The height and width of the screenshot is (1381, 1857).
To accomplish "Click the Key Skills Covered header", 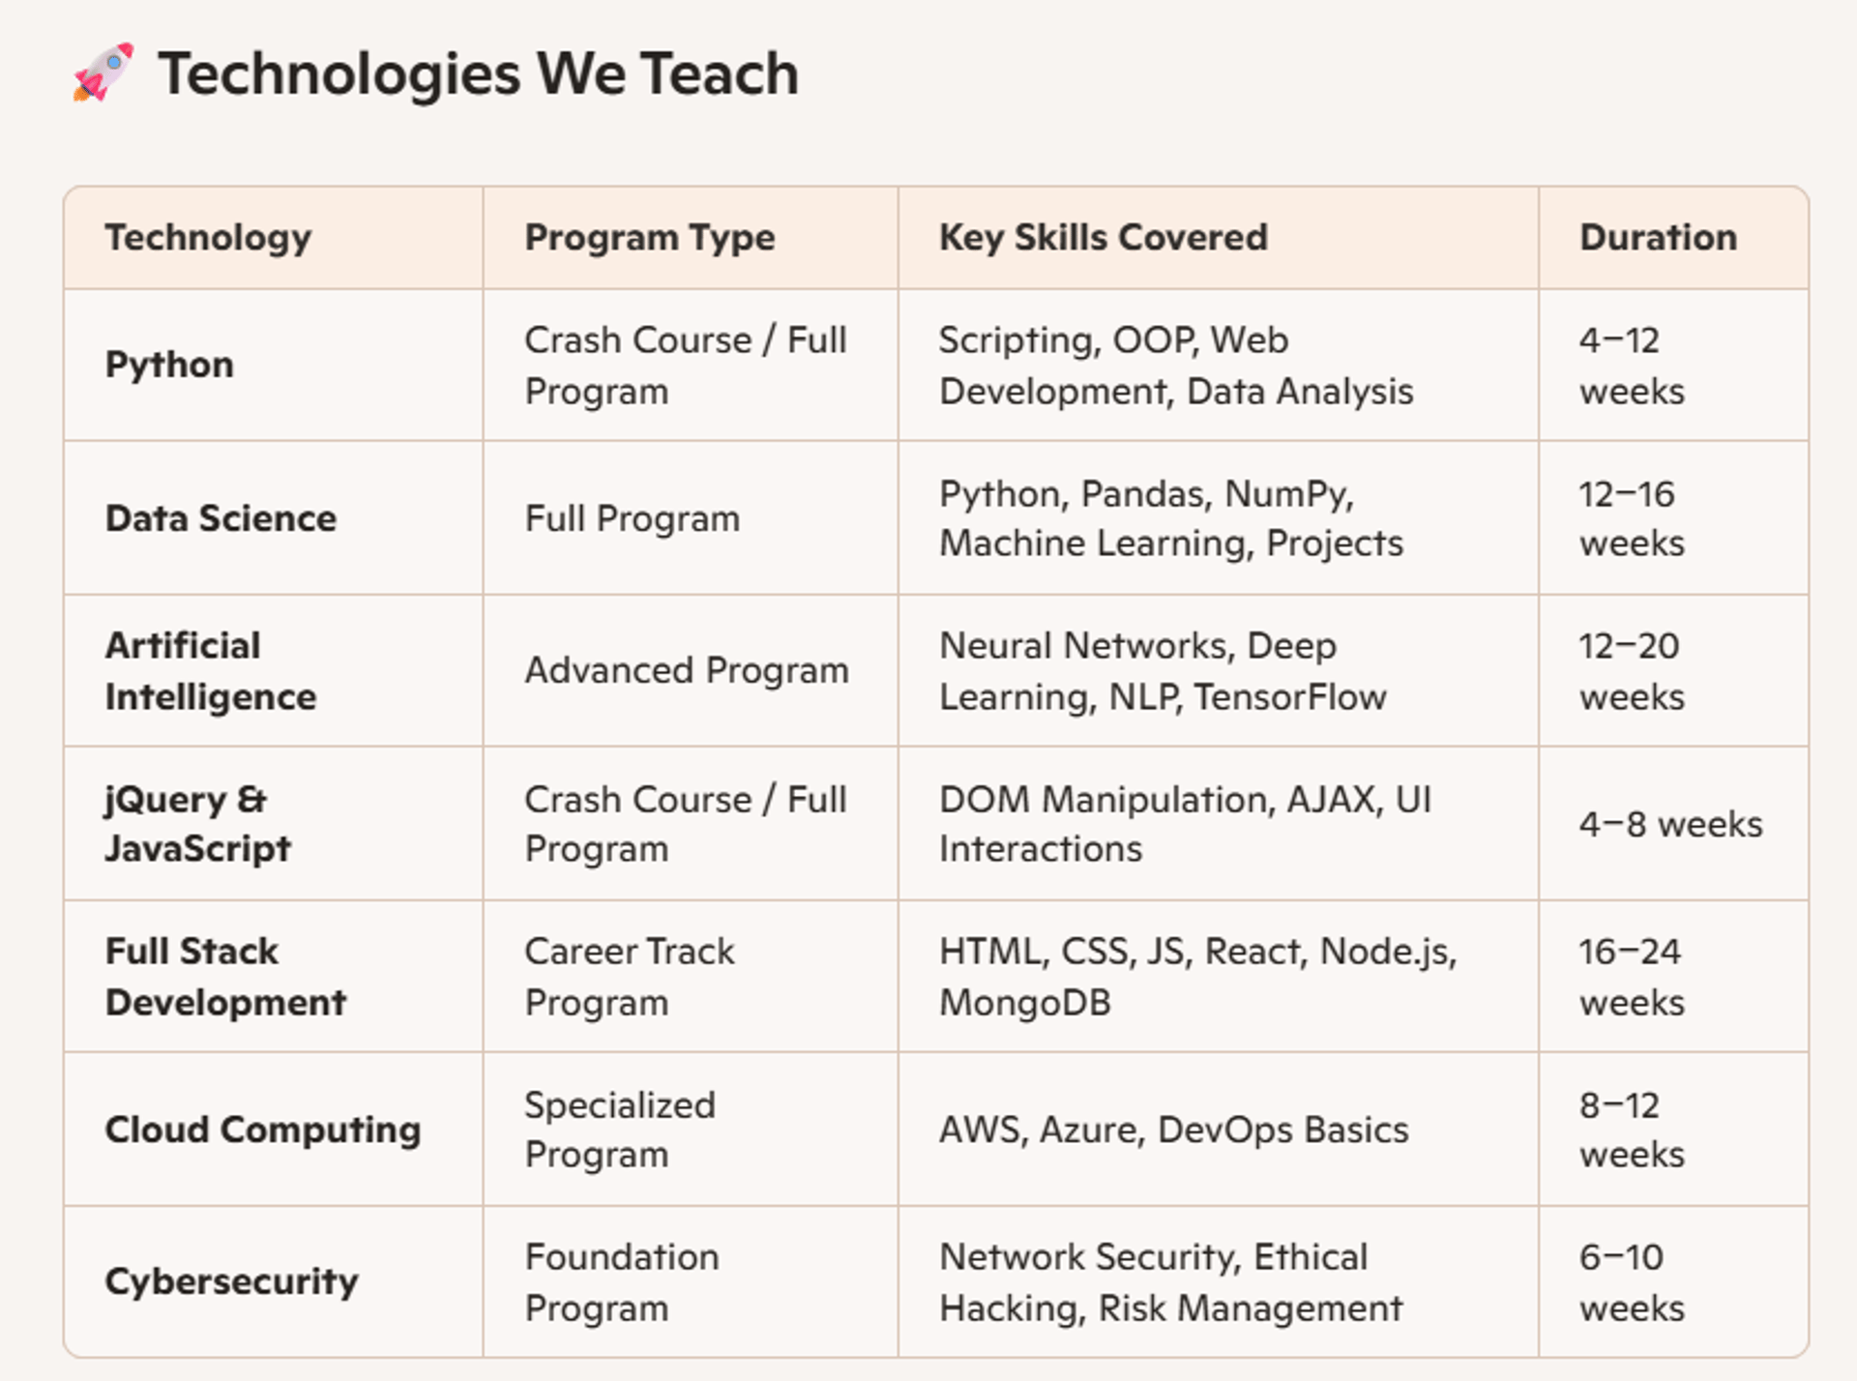I will coord(1103,238).
